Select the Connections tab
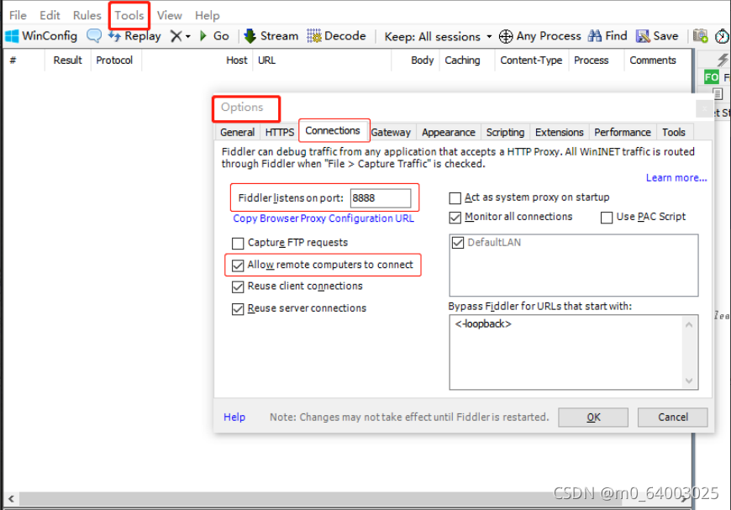The image size is (731, 510). point(333,131)
